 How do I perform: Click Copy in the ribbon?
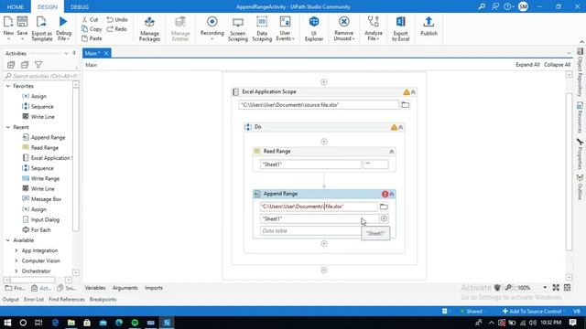(92, 28)
